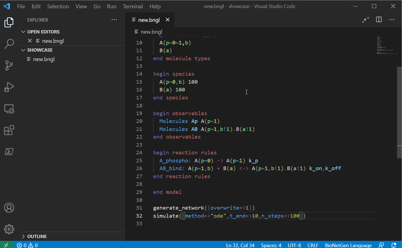Change language mode BioNetGen Language
402x248 pixels.
tap(348, 245)
